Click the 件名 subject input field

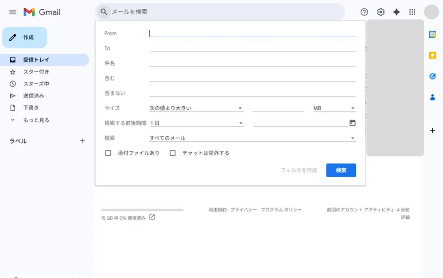[x=253, y=63]
